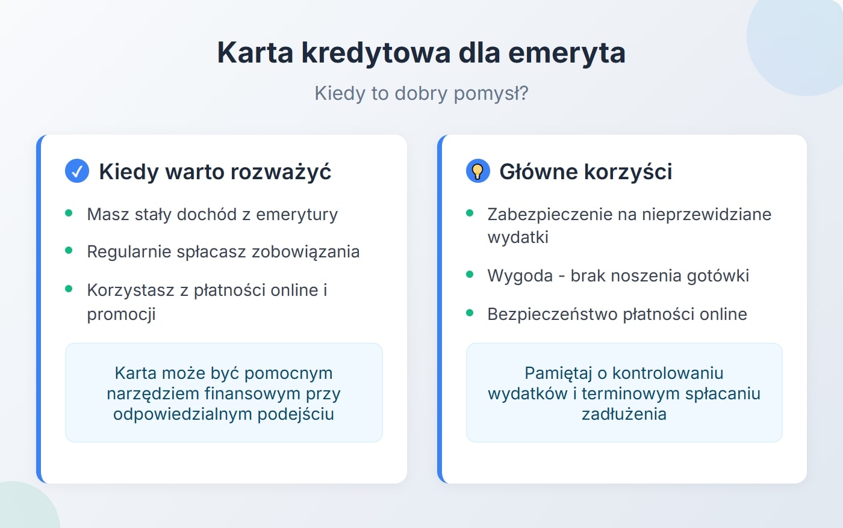843x528 pixels.
Task: Expand the Pamiętaj o kontrolowaniu note box
Action: [x=624, y=393]
